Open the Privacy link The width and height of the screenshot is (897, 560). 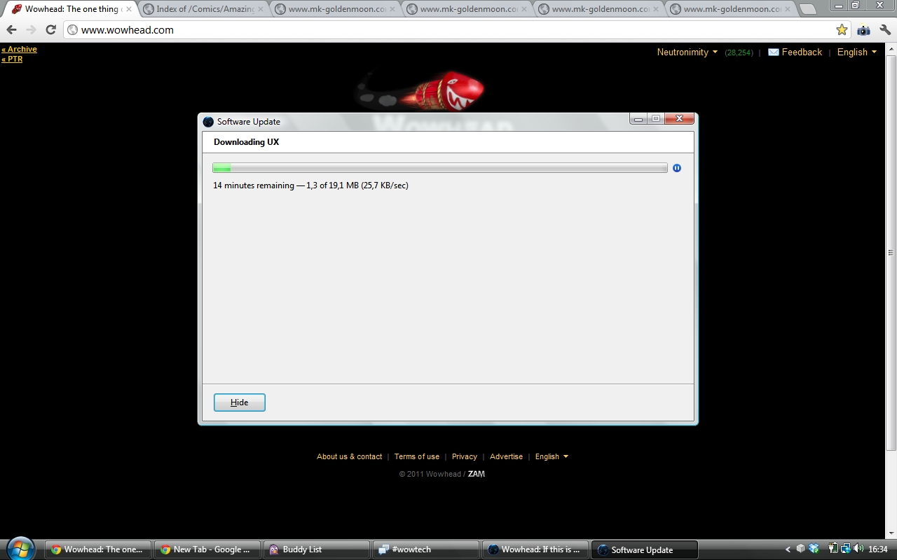pos(465,456)
